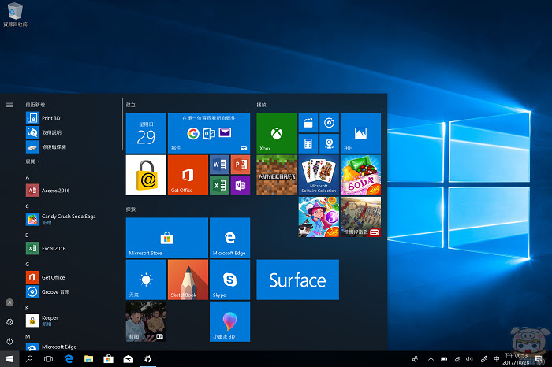Open the empire strategy game tile
The height and width of the screenshot is (367, 552).
360,217
